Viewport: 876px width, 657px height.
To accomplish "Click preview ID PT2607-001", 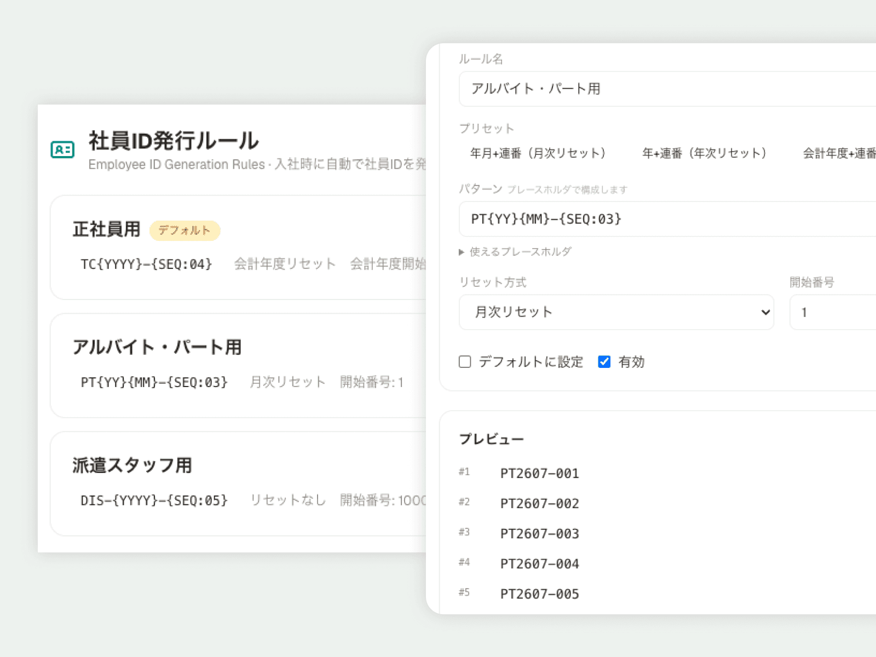I will pos(540,474).
